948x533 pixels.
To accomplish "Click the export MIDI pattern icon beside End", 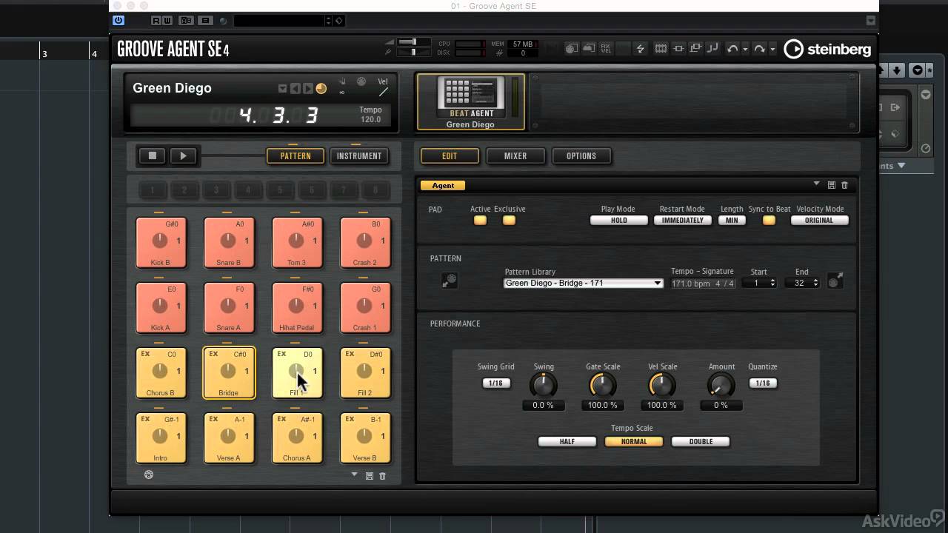I will click(x=835, y=281).
